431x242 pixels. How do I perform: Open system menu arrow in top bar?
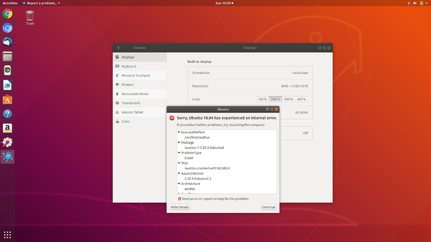[x=427, y=3]
